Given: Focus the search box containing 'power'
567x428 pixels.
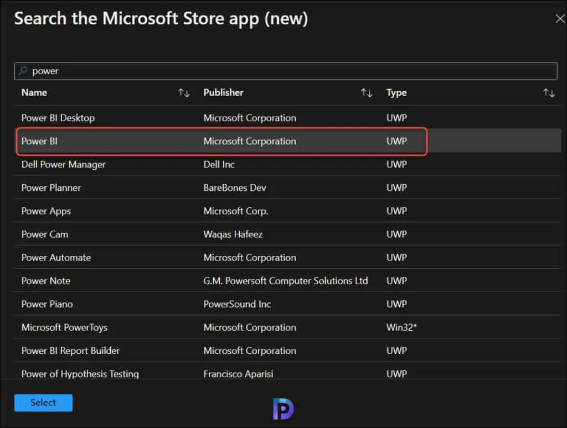Looking at the screenshot, I should [286, 71].
